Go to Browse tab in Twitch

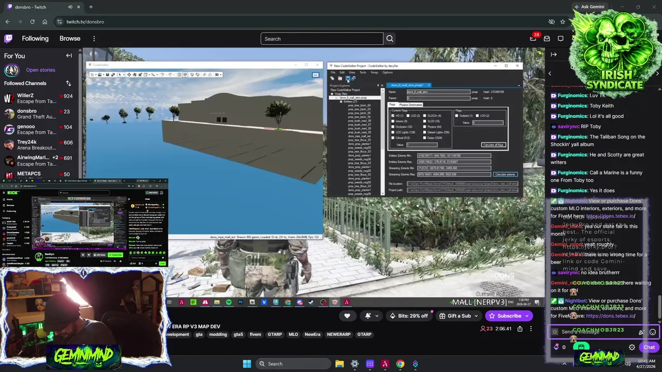(70, 39)
